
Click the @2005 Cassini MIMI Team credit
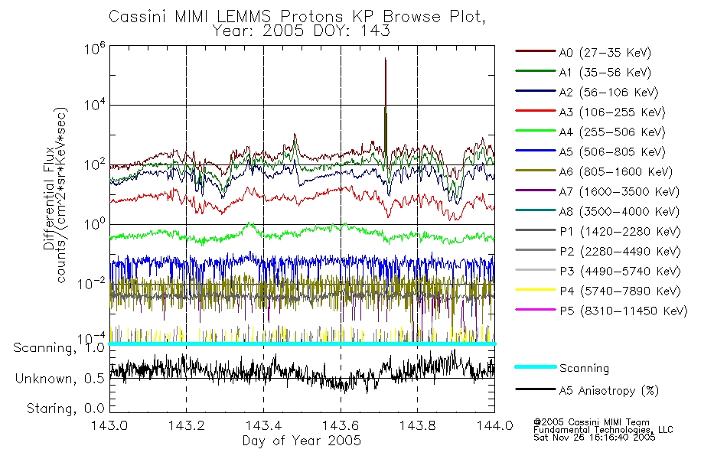(x=592, y=422)
